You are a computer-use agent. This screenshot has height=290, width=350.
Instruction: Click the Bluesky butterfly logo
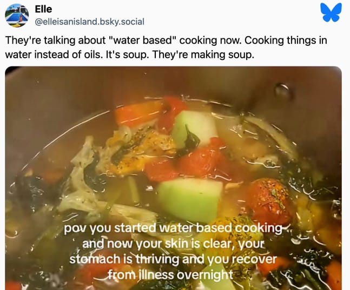point(331,12)
